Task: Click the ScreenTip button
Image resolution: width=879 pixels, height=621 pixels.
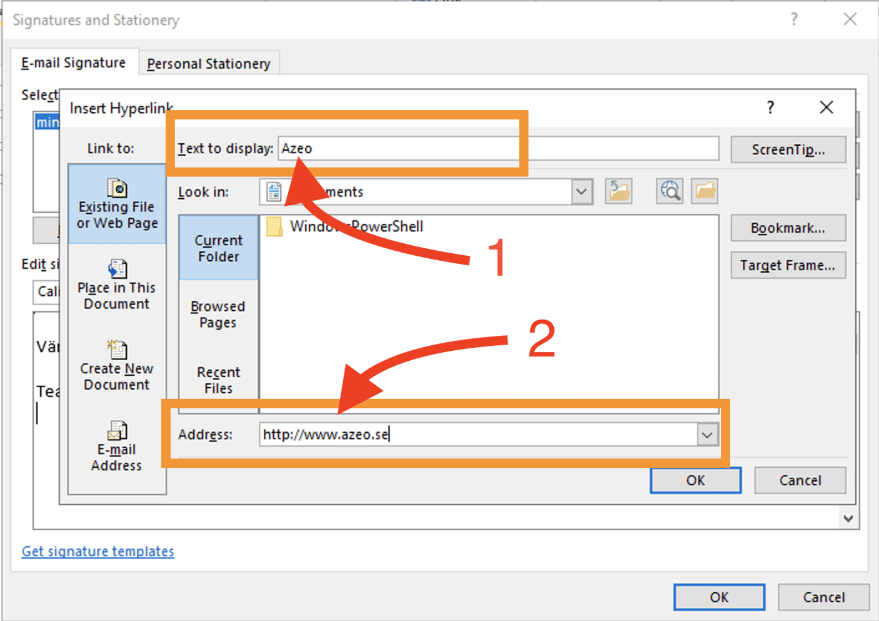Action: tap(788, 150)
